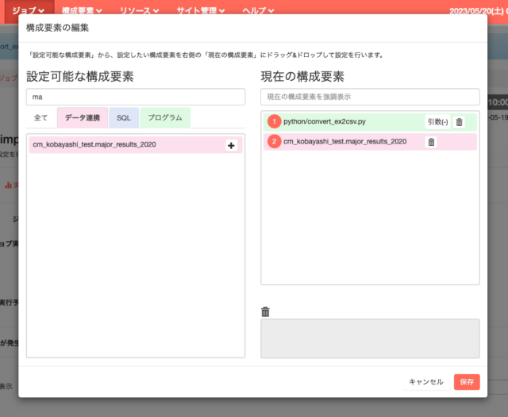
Task: Open the サイト管理 menu
Action: point(199,11)
